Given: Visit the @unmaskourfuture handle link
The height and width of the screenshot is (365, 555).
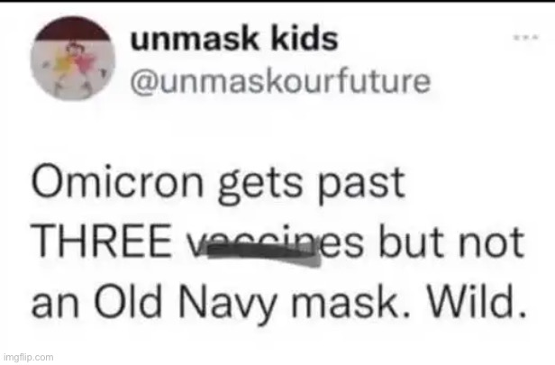Looking at the screenshot, I should click(280, 82).
